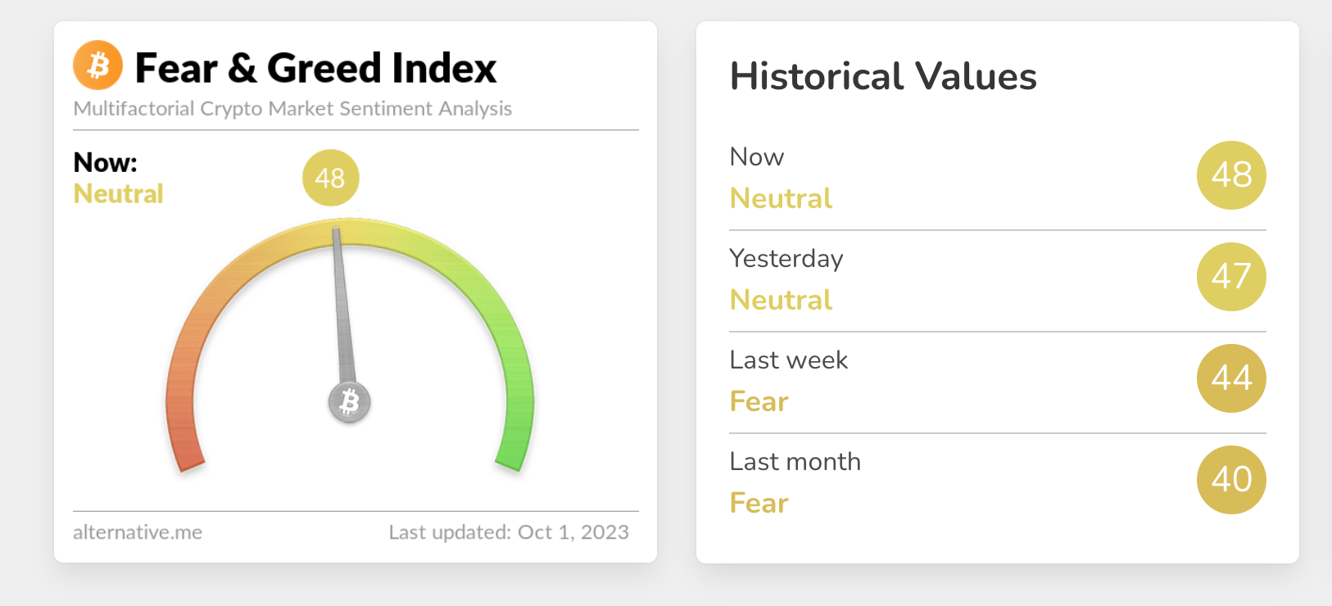This screenshot has height=606, width=1332.
Task: Select the Yesterday row label
Action: click(786, 259)
